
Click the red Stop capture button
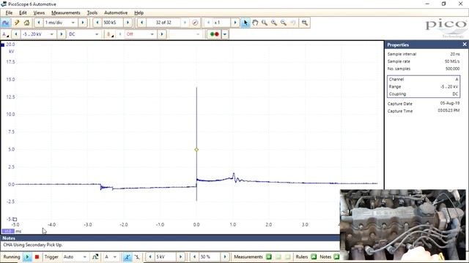[37, 256]
